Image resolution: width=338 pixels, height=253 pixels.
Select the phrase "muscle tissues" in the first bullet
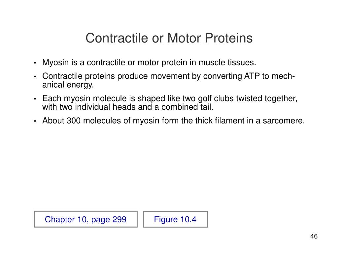(x=227, y=63)
